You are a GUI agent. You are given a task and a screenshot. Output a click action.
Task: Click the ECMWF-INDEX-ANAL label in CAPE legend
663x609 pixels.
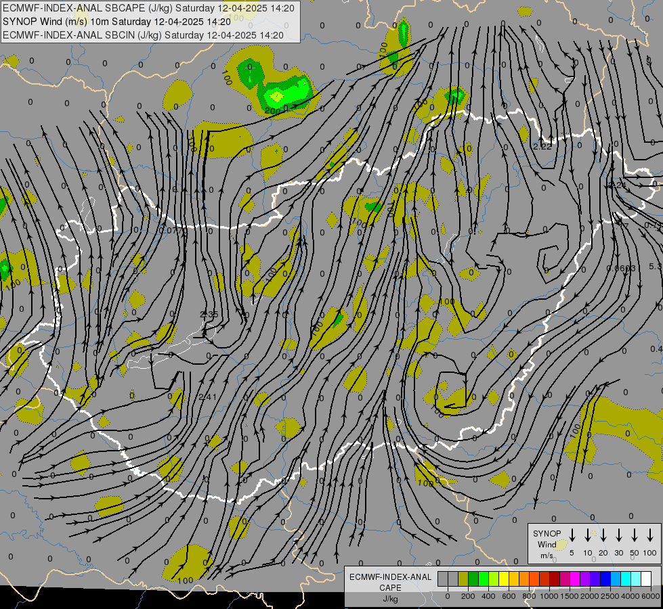click(390, 577)
